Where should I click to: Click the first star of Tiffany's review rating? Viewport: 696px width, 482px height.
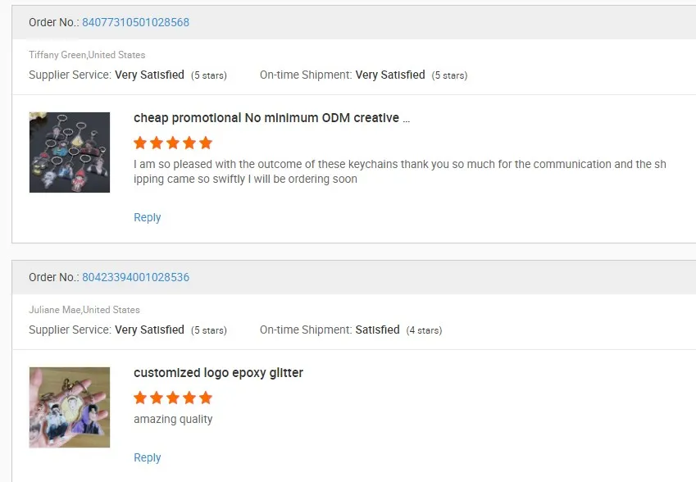140,143
